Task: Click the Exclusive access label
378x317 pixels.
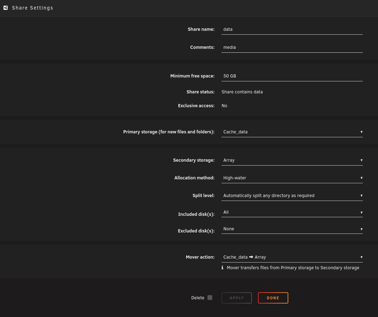Action: coord(196,106)
